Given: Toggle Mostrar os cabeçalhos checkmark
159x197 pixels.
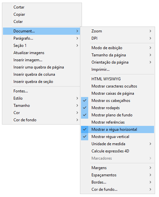Looking at the screenshot, I should tap(117, 101).
